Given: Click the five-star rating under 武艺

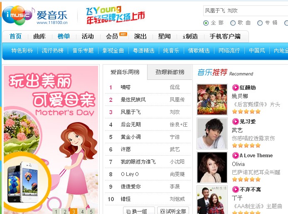Looking at the screenshot, I should tap(246, 146).
